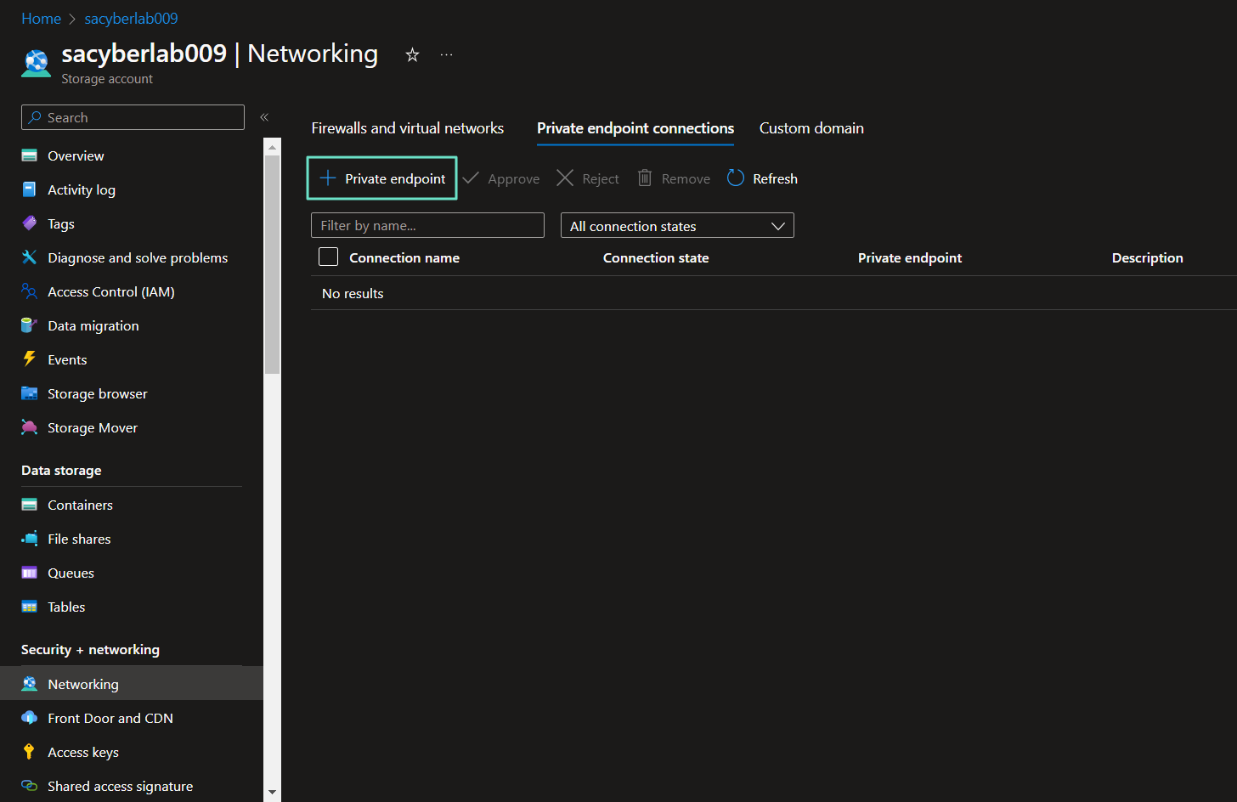Image resolution: width=1237 pixels, height=802 pixels.
Task: Click the Private endpoint column header
Action: 910,257
